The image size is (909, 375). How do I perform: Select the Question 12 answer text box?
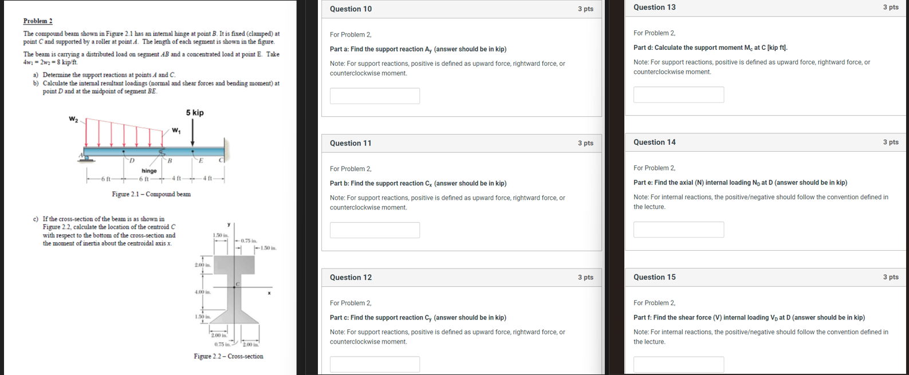375,364
